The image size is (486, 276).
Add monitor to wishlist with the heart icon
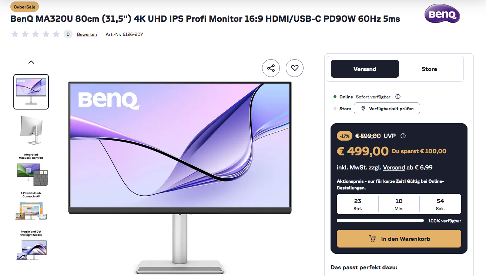click(x=295, y=68)
